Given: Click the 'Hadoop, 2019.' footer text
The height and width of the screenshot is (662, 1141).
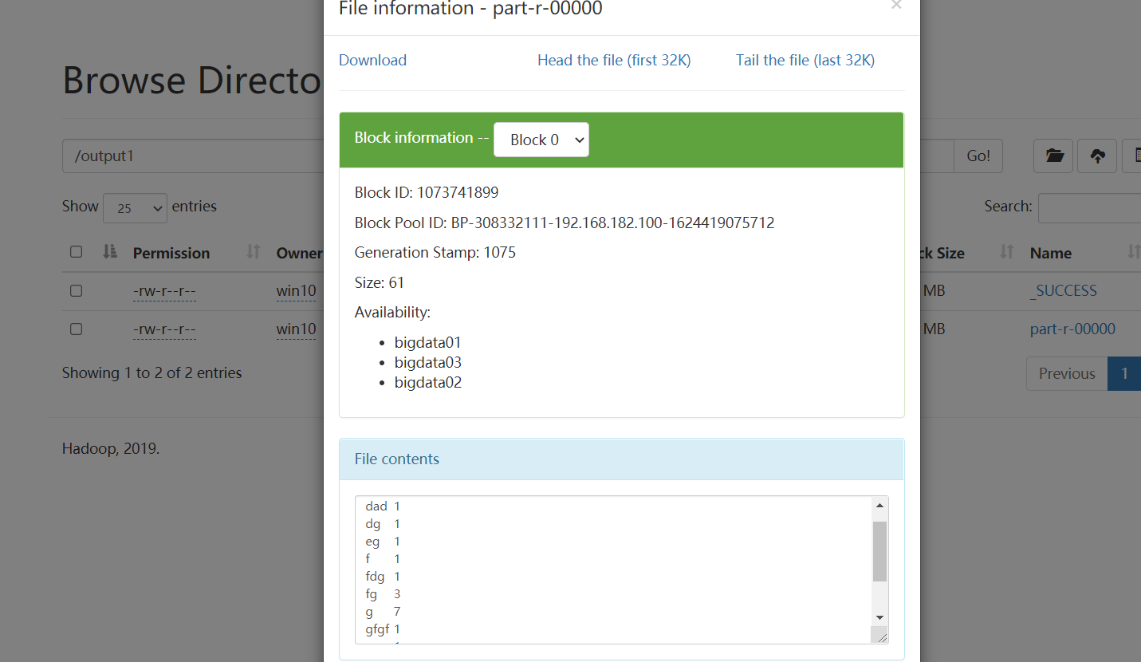Looking at the screenshot, I should tap(111, 449).
